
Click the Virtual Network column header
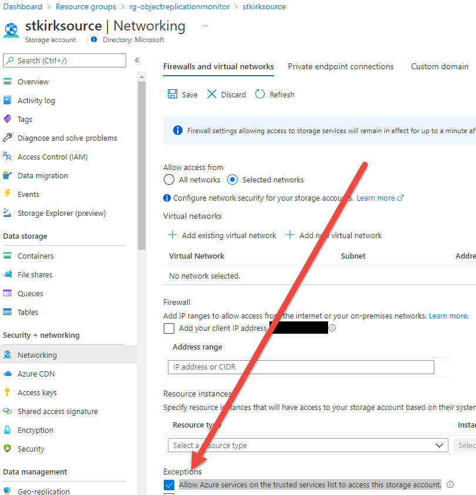[x=197, y=256]
